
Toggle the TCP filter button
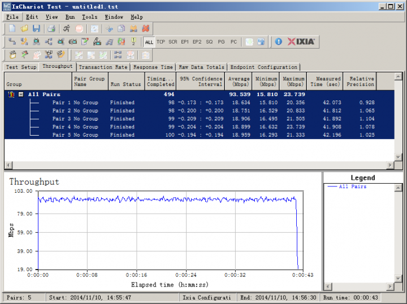click(x=161, y=42)
